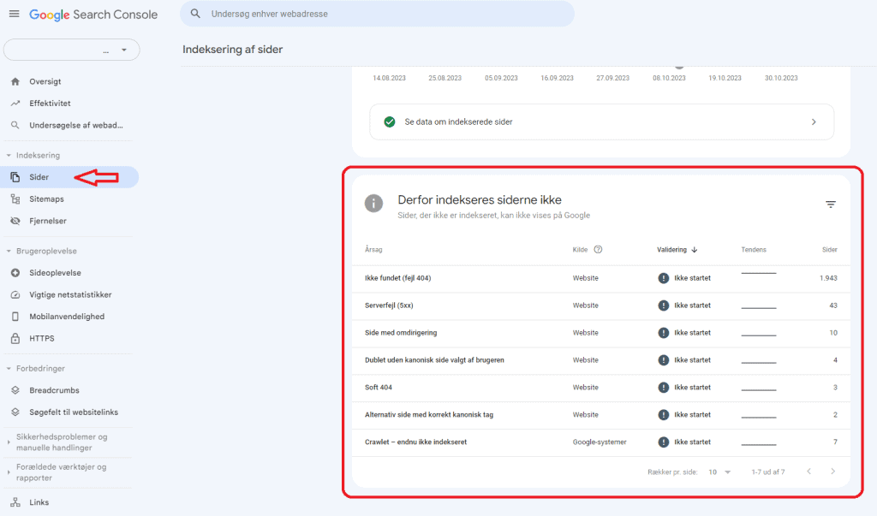The width and height of the screenshot is (877, 516).
Task: Go to next page with the right chevron
Action: 832,472
